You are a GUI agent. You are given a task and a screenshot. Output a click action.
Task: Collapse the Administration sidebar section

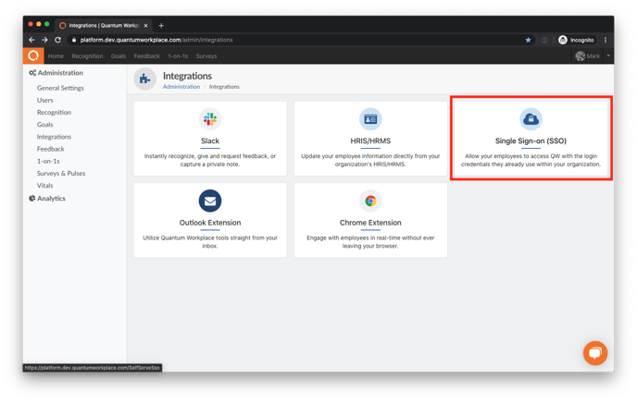pos(60,73)
